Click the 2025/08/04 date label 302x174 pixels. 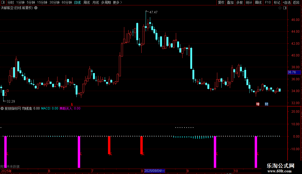[x=154, y=171]
